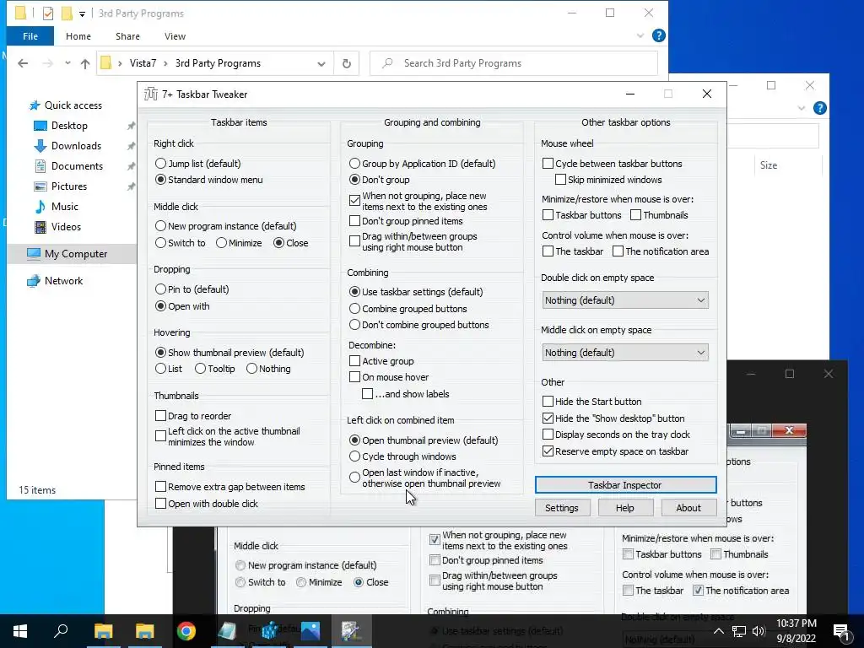Open recent locations dropdown arrow
This screenshot has width=864, height=648.
click(67, 62)
